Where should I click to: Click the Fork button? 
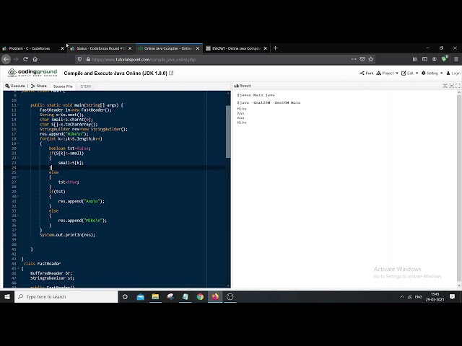[x=367, y=73]
